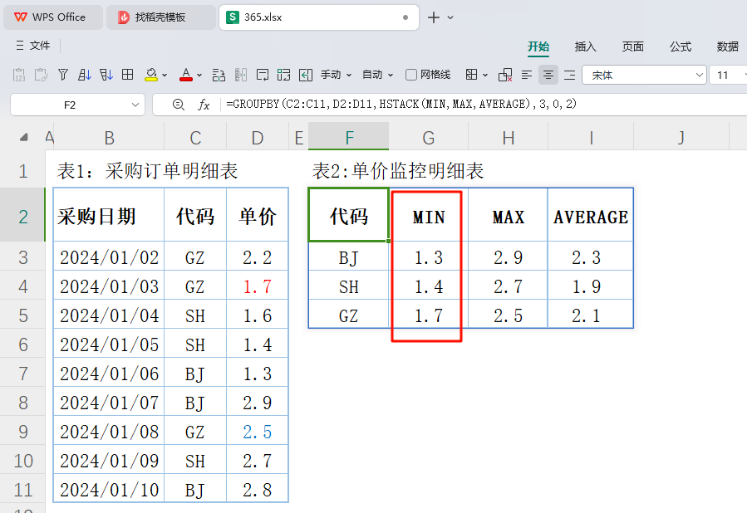Select row 9 header
The height and width of the screenshot is (513, 747).
click(x=23, y=432)
